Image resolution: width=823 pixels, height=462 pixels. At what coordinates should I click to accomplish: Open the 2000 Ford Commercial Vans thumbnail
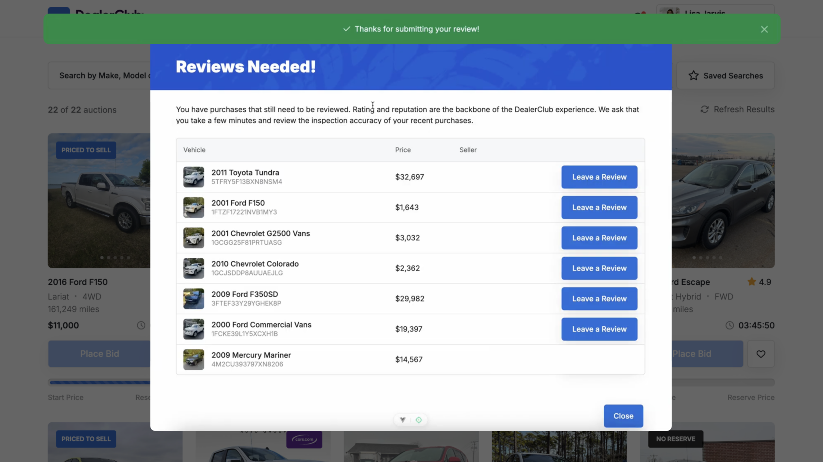(x=194, y=329)
